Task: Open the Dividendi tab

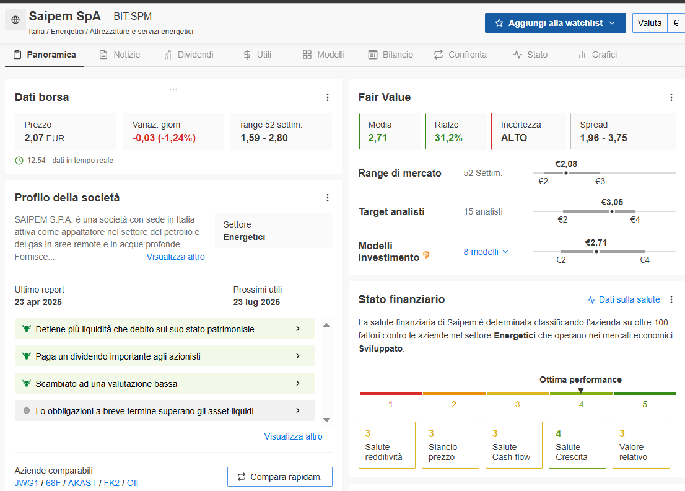Action: (x=189, y=55)
